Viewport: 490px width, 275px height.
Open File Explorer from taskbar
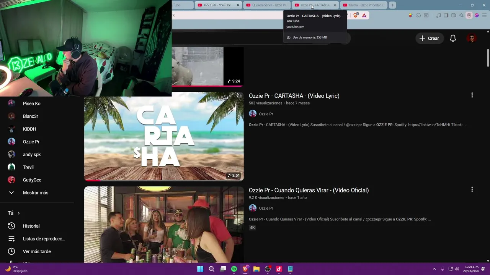(x=256, y=269)
